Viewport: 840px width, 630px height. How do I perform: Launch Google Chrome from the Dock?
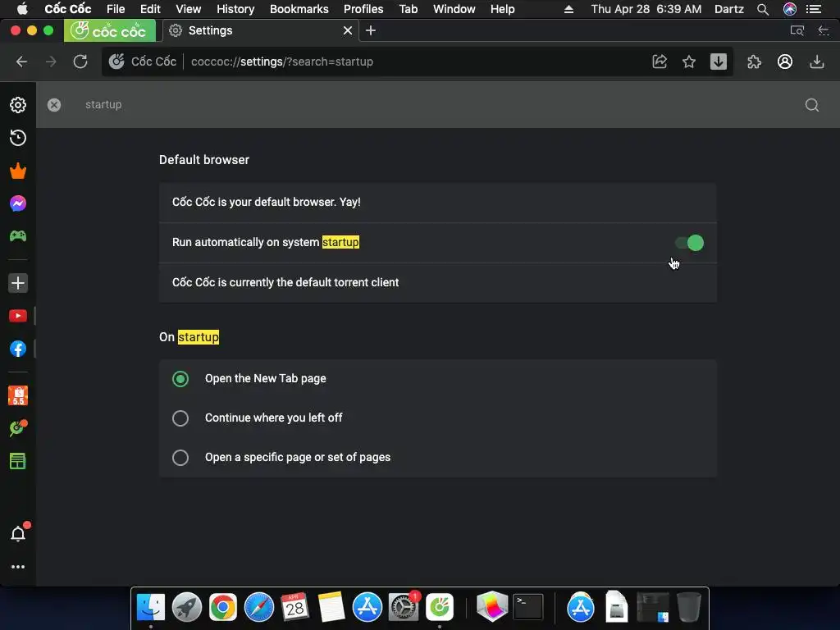(223, 608)
